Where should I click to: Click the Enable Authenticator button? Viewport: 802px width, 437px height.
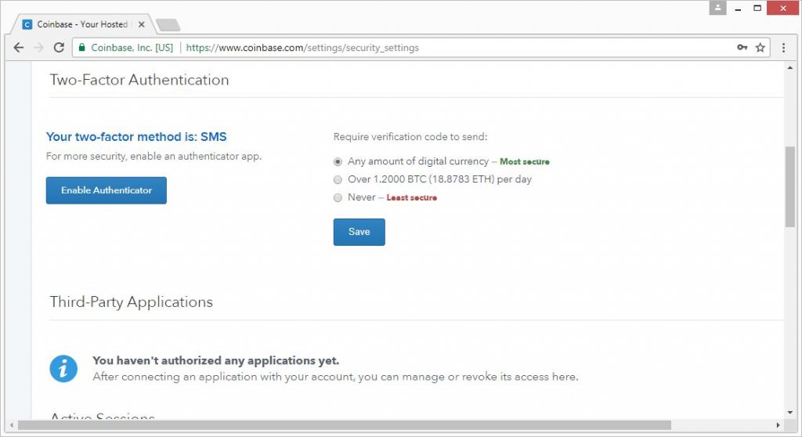[x=107, y=190]
